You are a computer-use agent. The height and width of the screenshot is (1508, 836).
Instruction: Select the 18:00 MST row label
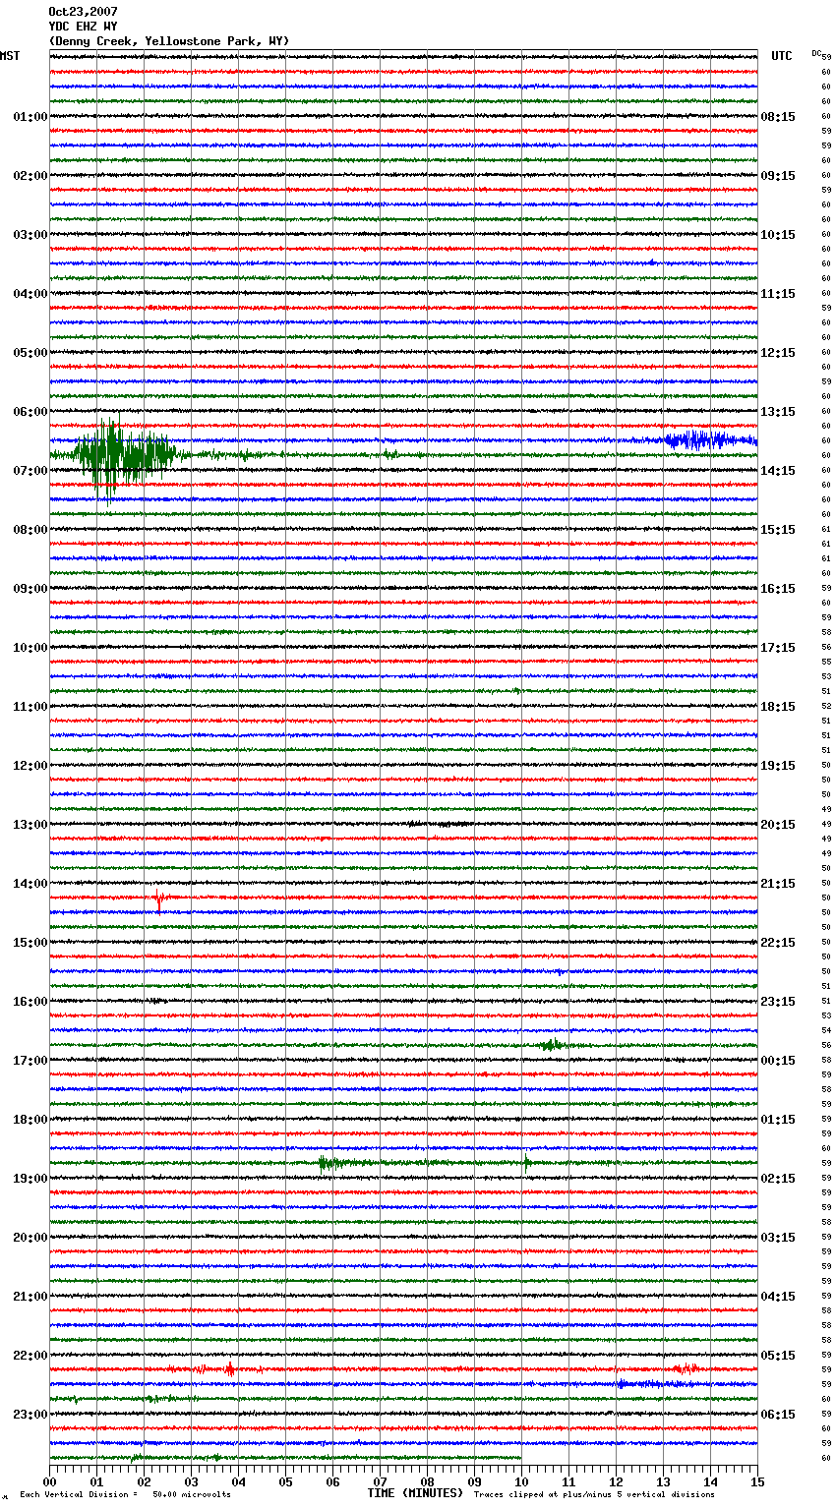coord(30,1120)
